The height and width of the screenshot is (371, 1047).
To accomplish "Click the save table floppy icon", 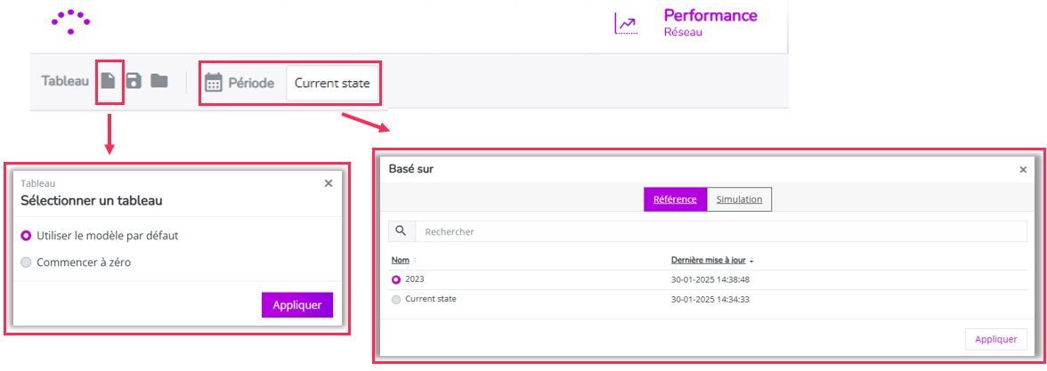I will click(134, 82).
